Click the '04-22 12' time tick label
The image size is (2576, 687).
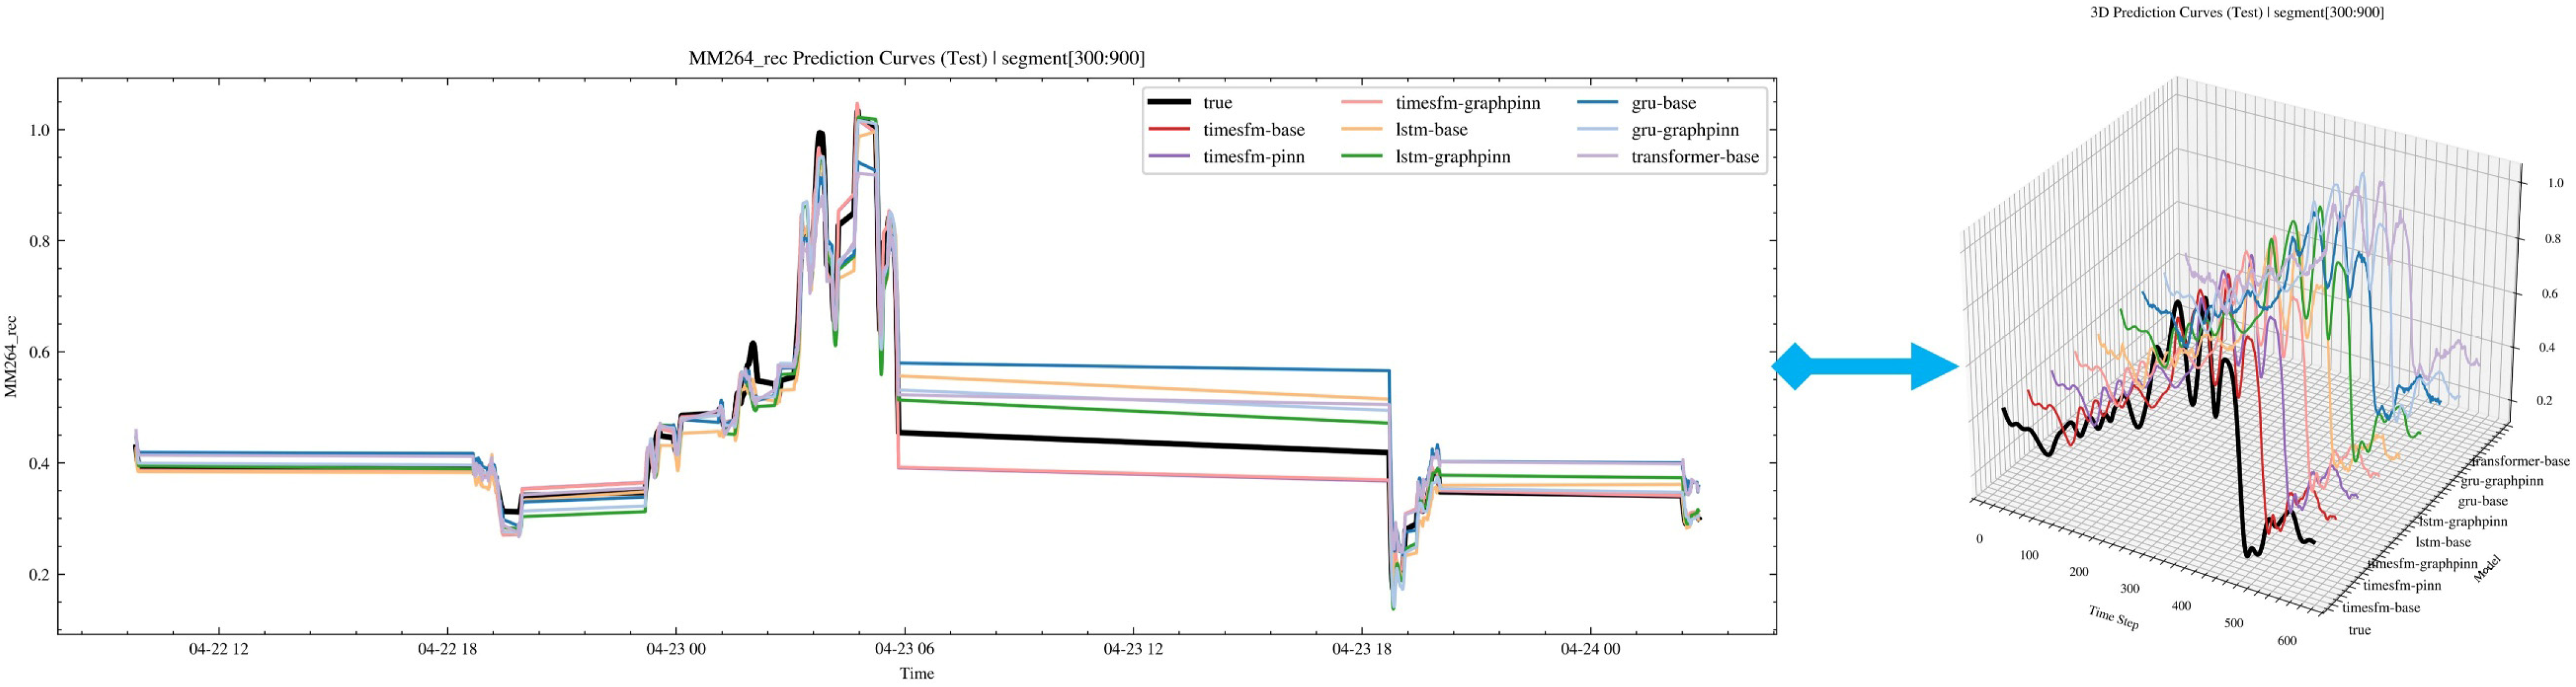coord(218,649)
